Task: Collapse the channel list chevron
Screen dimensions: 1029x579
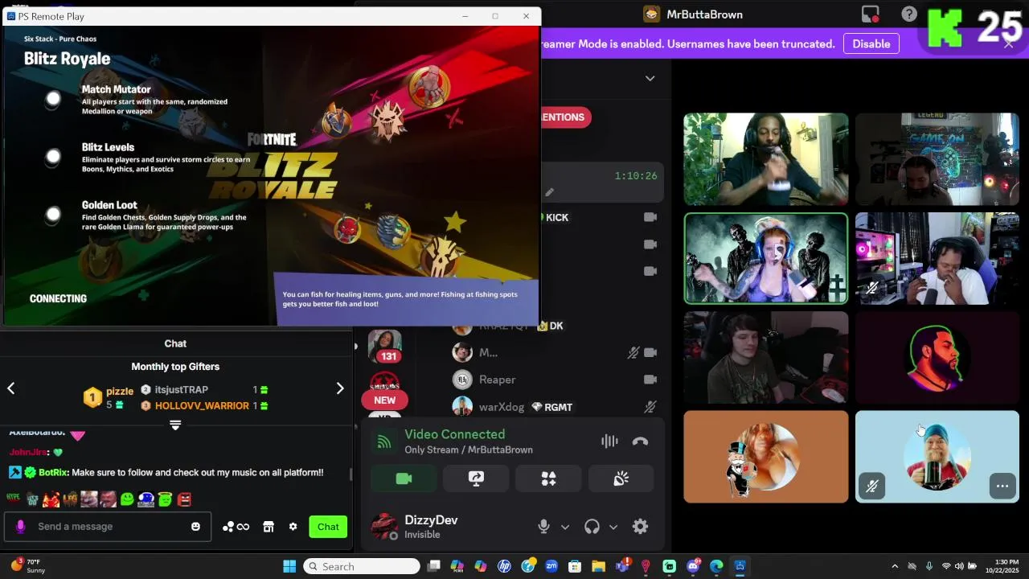Action: click(650, 78)
